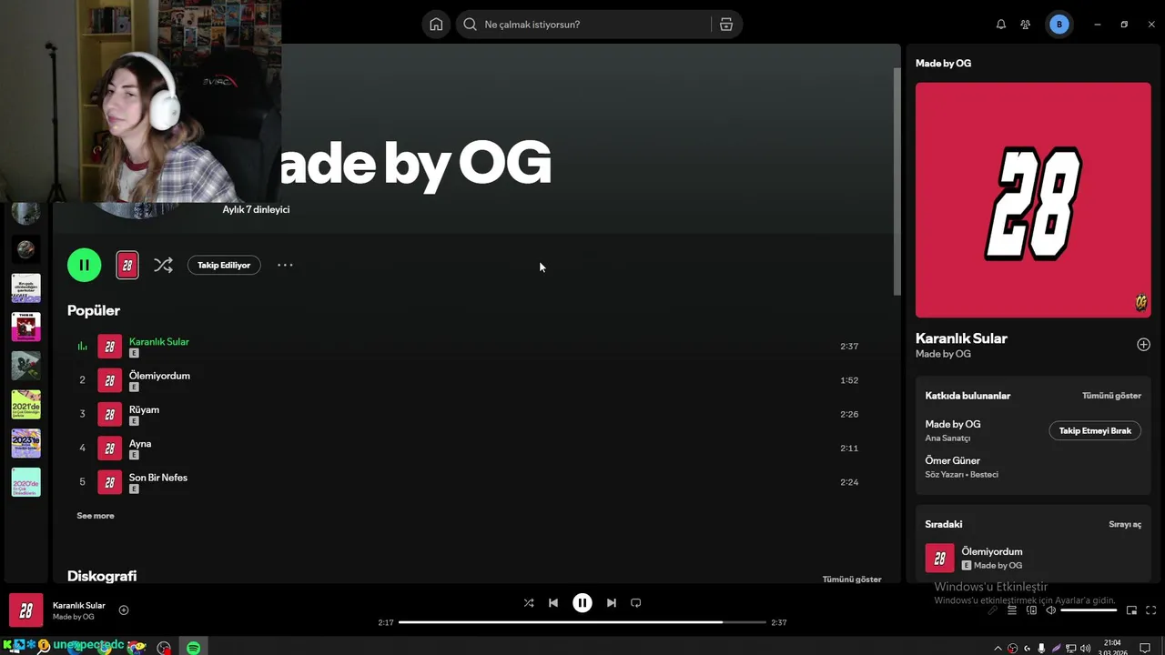Add Karanlık Sular via plus in right panel

click(x=1143, y=345)
